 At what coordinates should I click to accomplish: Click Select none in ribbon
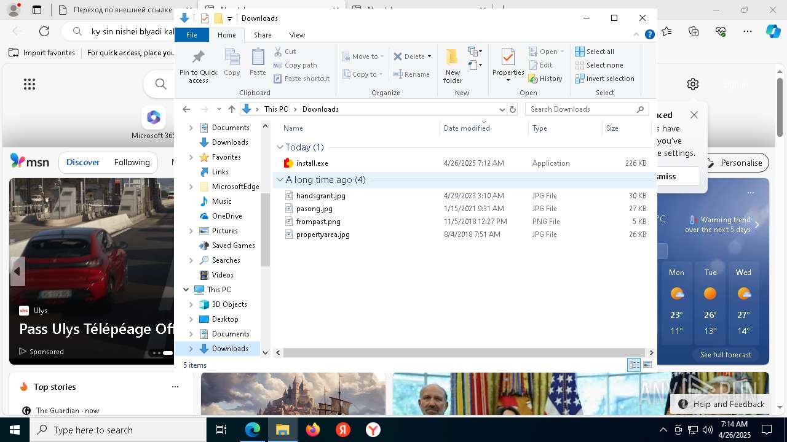599,65
